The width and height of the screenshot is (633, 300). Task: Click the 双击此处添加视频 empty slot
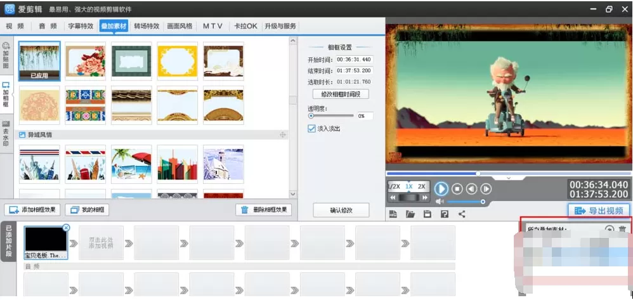pyautogui.click(x=101, y=242)
